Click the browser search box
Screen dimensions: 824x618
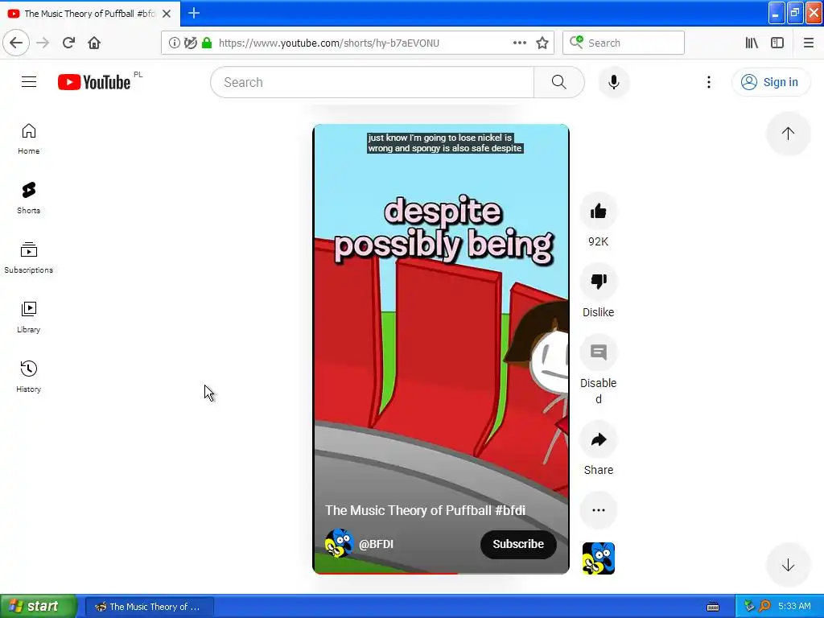tap(624, 43)
